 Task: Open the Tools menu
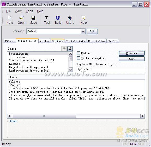pos(29,11)
